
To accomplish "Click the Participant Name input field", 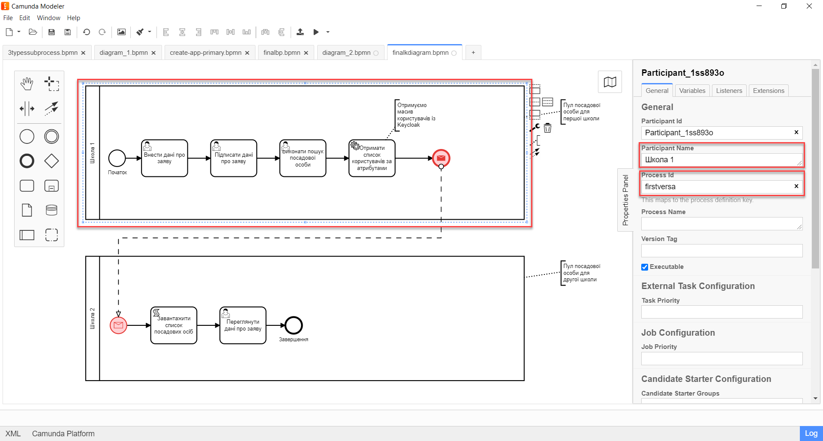I will coord(721,160).
